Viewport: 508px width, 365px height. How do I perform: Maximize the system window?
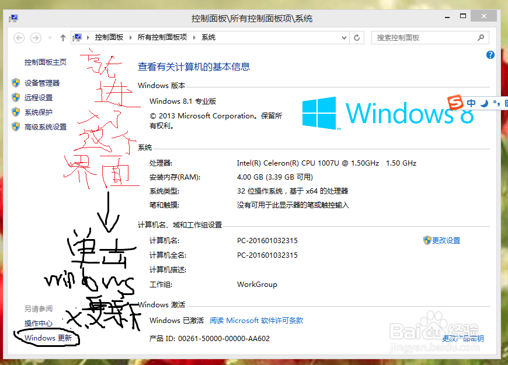tap(463, 16)
